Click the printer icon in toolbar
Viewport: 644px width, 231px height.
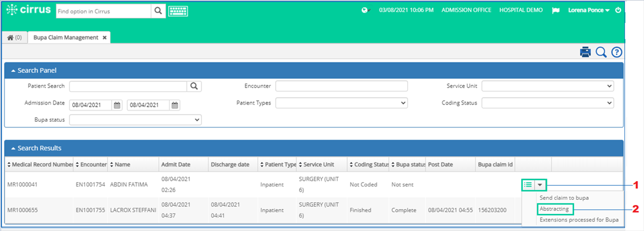coord(585,52)
